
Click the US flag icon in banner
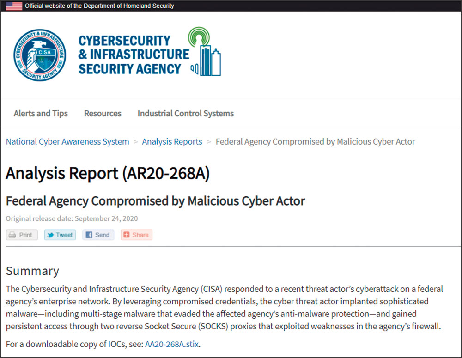tap(14, 6)
